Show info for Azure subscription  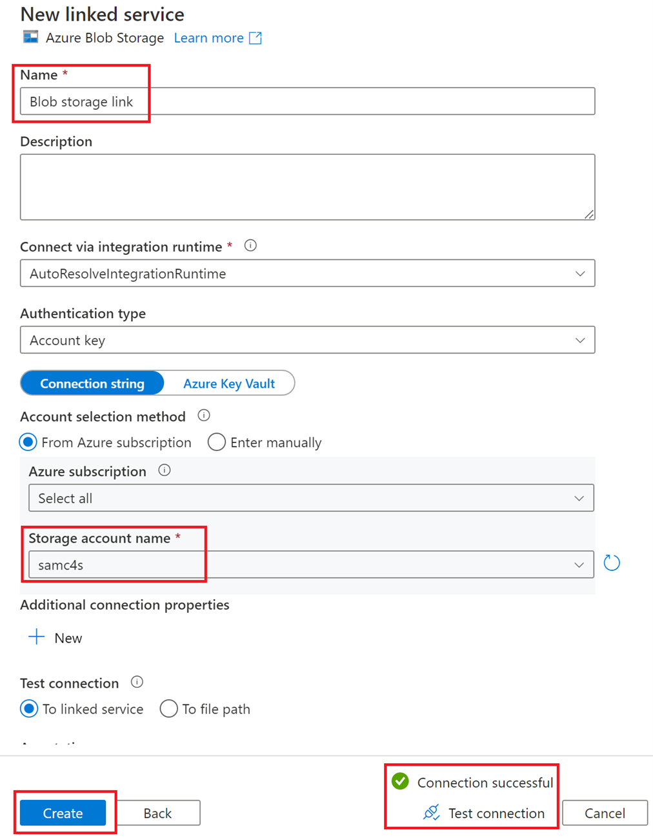pyautogui.click(x=165, y=470)
